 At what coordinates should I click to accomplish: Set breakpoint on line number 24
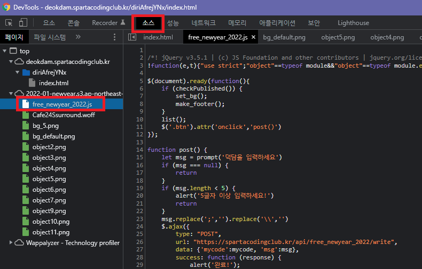click(x=139, y=226)
